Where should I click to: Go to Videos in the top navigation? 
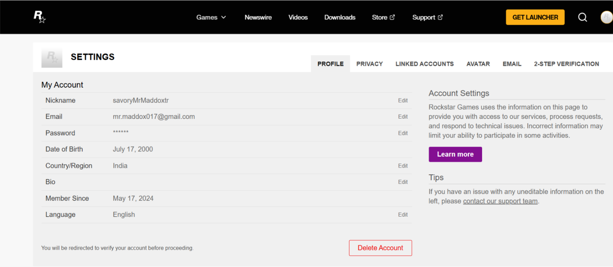click(298, 17)
